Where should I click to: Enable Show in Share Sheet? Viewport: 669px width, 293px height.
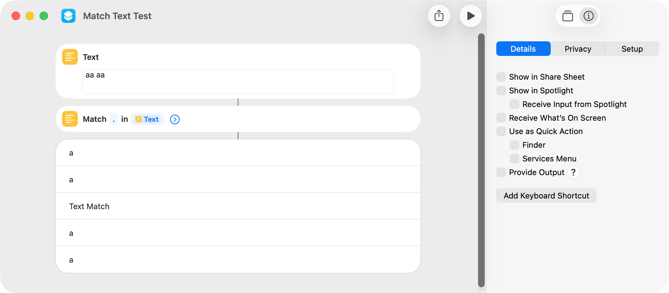pyautogui.click(x=501, y=77)
